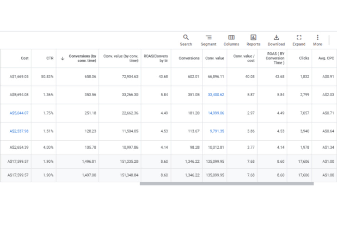This screenshot has width=337, height=252.
Task: Select the cost cell A$2,654.39
Action: coord(19,148)
